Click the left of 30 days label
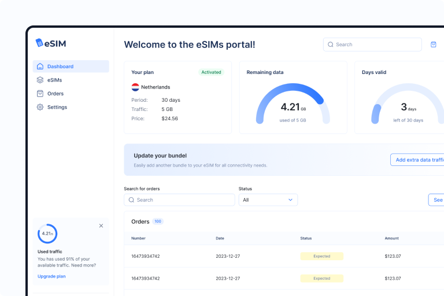 tap(408, 120)
